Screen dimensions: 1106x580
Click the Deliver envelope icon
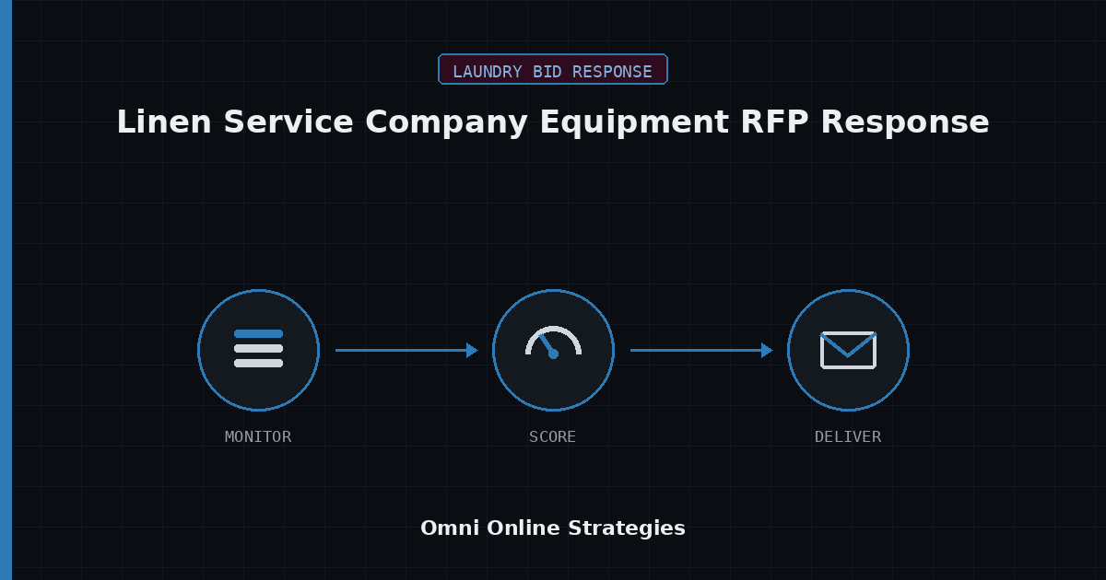pos(848,350)
